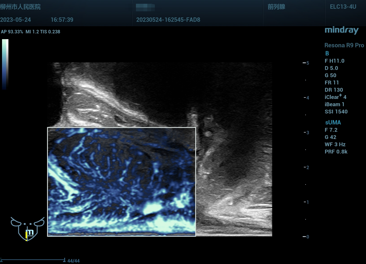Screen dimensions: 366x264
Task: Click the 44/44 frame counter
Action: [73, 261]
